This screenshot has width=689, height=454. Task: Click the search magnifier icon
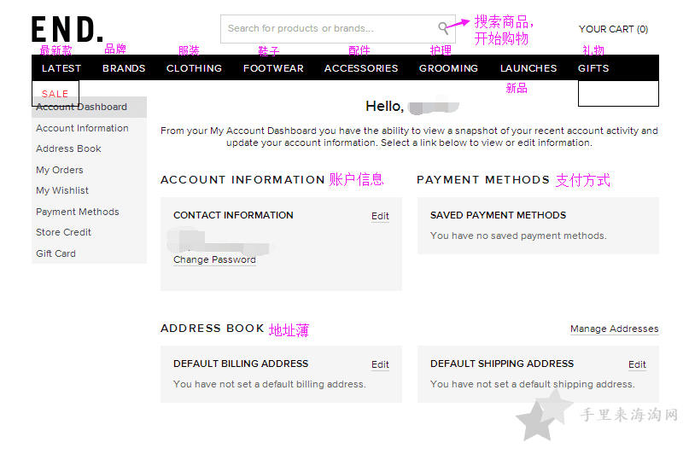point(443,28)
